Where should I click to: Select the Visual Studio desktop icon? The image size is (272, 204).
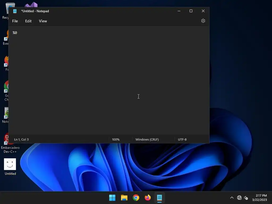31,5
